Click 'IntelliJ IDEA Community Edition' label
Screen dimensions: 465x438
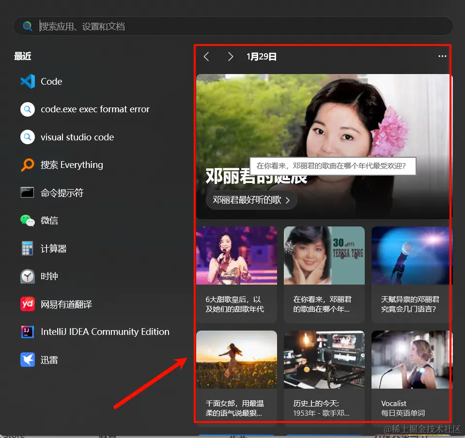click(x=105, y=332)
